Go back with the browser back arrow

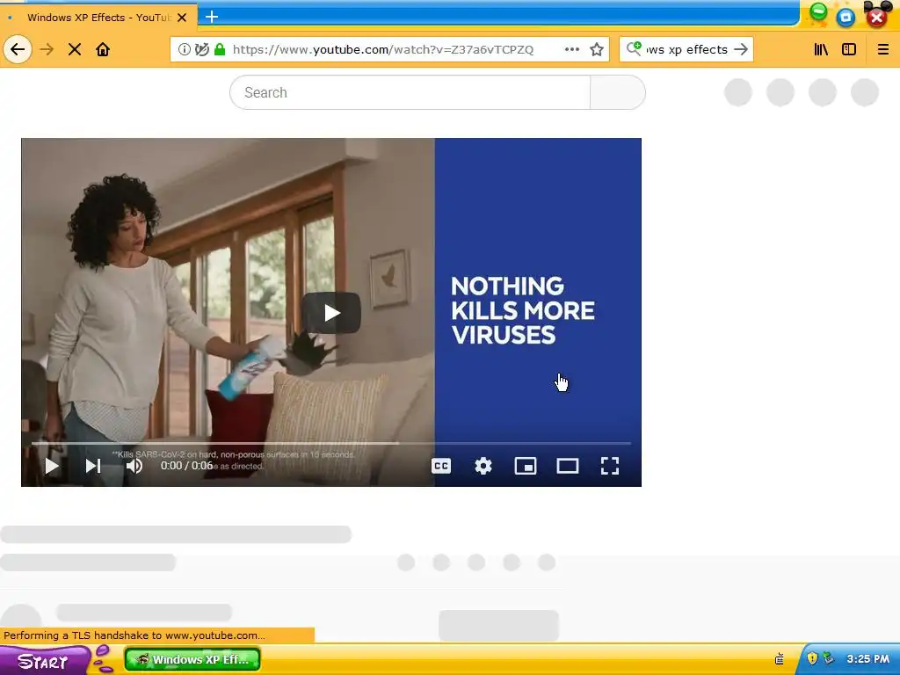tap(18, 49)
